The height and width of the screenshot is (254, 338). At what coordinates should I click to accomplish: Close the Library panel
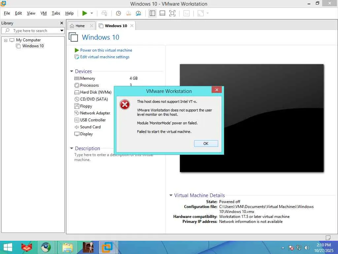tap(62, 23)
